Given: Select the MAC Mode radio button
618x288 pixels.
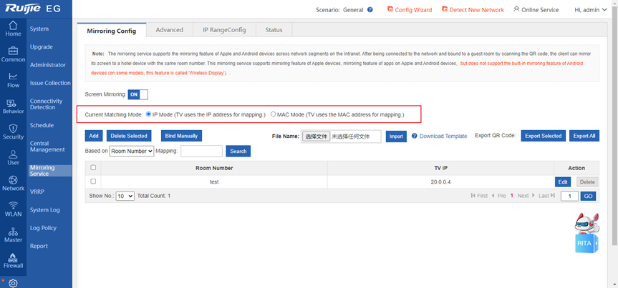Looking at the screenshot, I should (x=274, y=114).
